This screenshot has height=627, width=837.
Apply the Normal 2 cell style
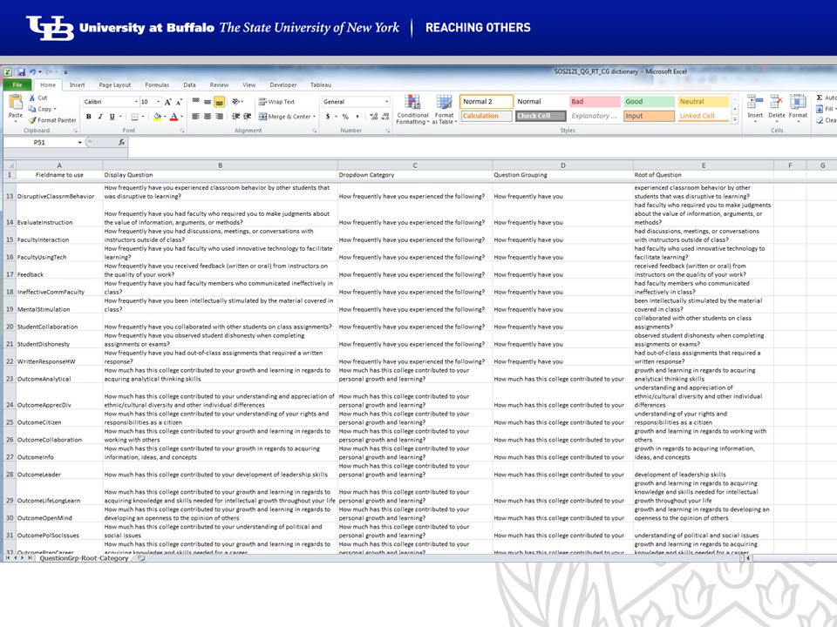[x=487, y=101]
